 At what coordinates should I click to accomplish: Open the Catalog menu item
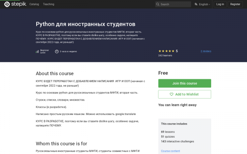(x=34, y=4)
